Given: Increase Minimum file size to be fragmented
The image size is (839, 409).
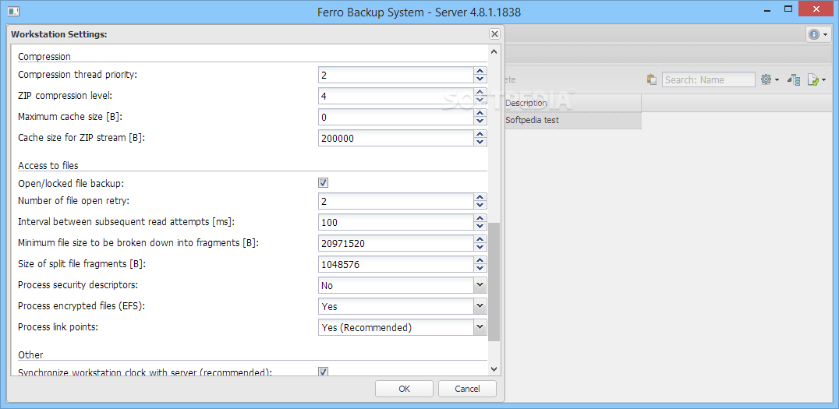Looking at the screenshot, I should coord(480,239).
